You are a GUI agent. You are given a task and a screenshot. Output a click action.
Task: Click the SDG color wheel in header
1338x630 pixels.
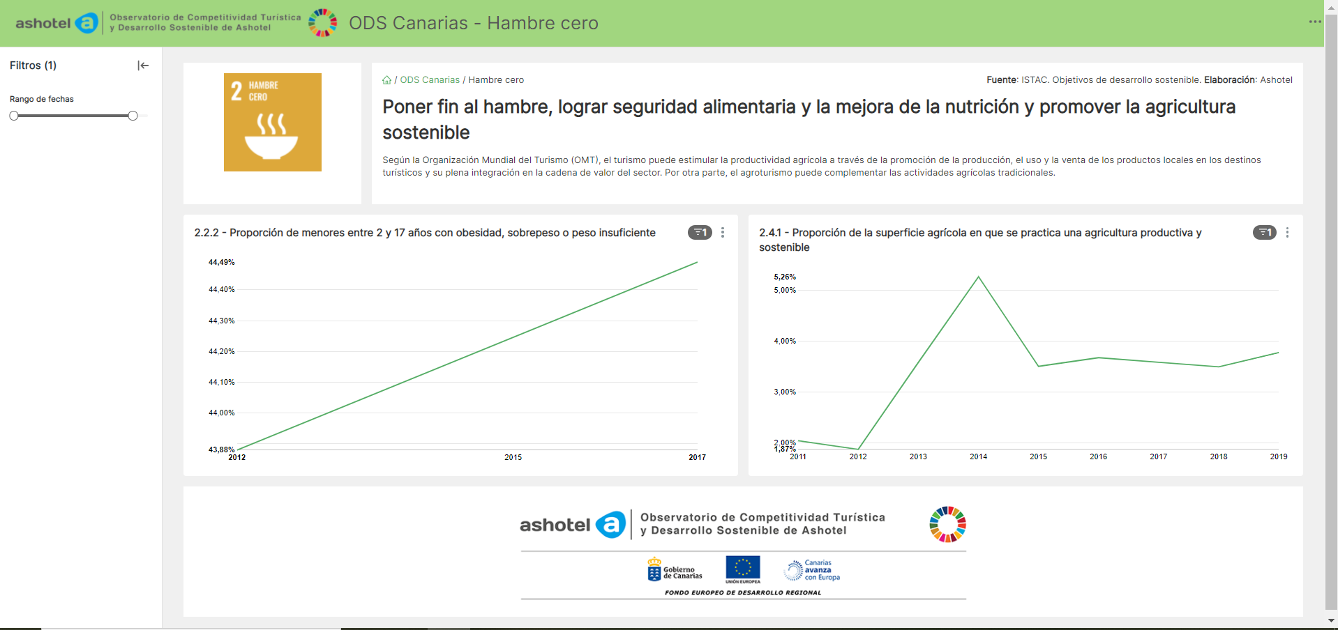pos(323,23)
